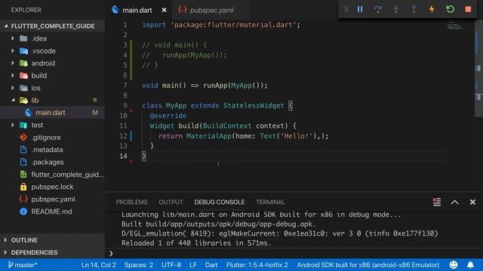
Task: Click the debug Step Into icon
Action: [396, 9]
